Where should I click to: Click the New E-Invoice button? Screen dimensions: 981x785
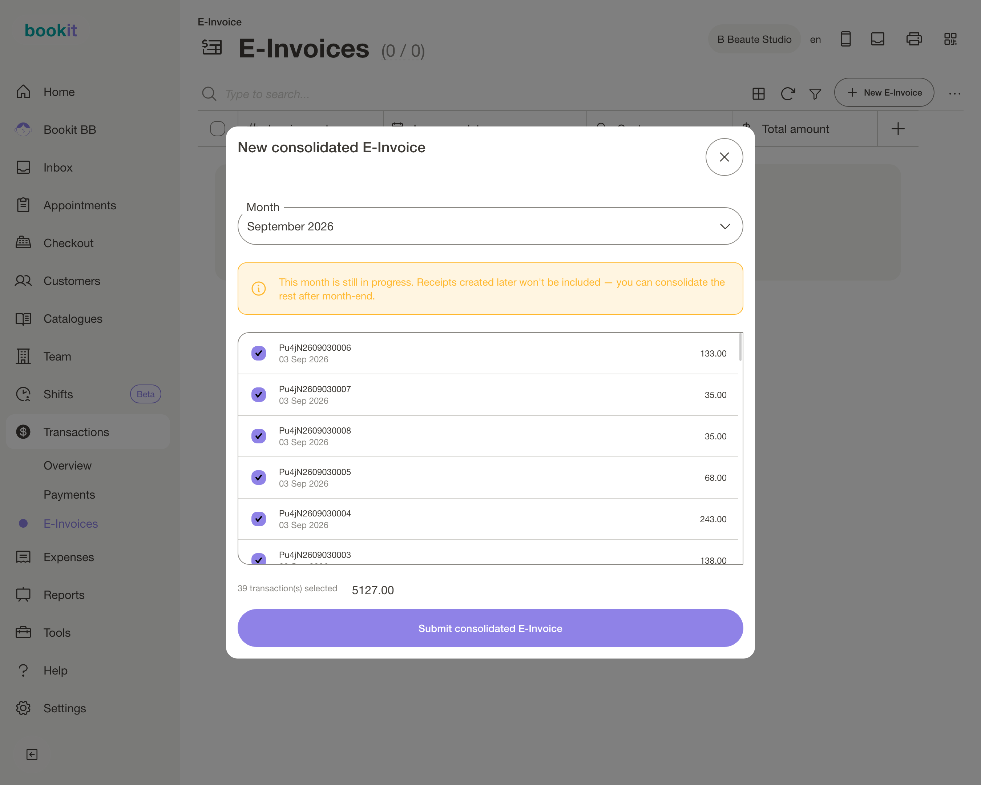(884, 92)
